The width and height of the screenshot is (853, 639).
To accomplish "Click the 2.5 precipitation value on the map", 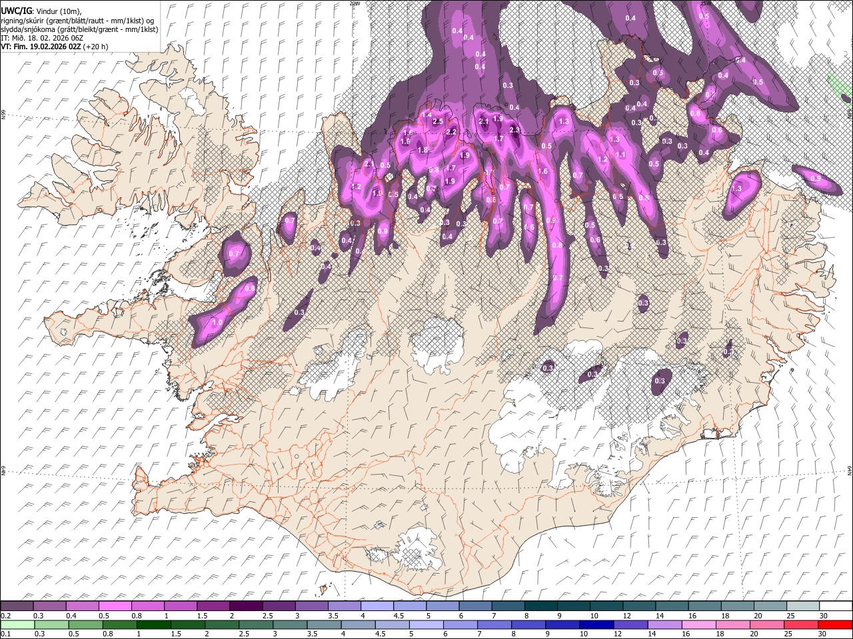I will (x=438, y=122).
